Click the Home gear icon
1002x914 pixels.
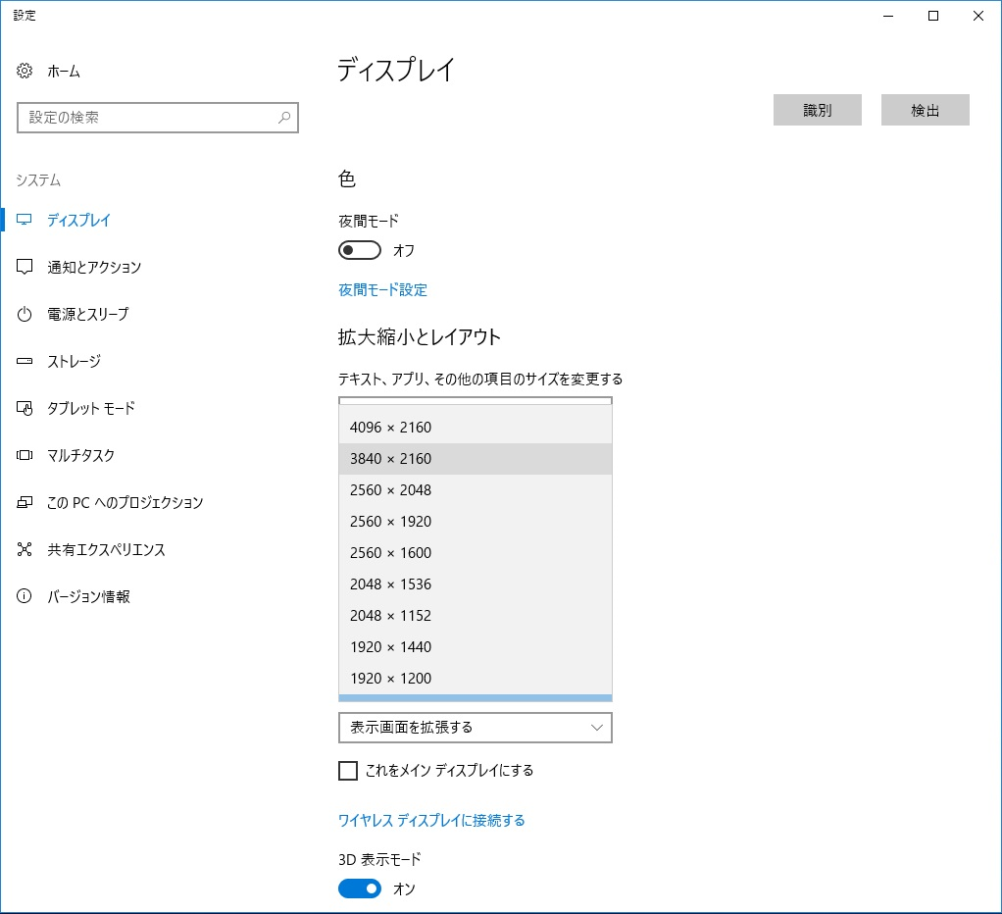[25, 72]
